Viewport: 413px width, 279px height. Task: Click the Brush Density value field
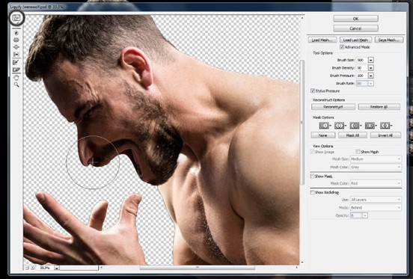tap(362, 68)
